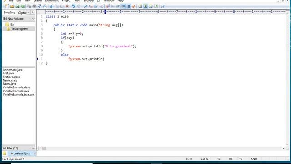Select Name.class in file list

click(x=10, y=80)
